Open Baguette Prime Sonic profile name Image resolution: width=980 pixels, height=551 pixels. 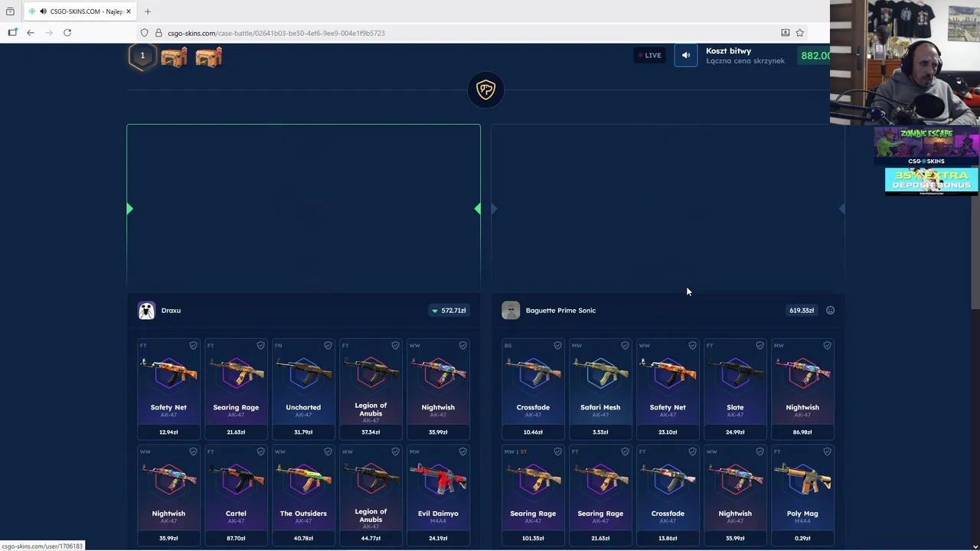point(560,311)
